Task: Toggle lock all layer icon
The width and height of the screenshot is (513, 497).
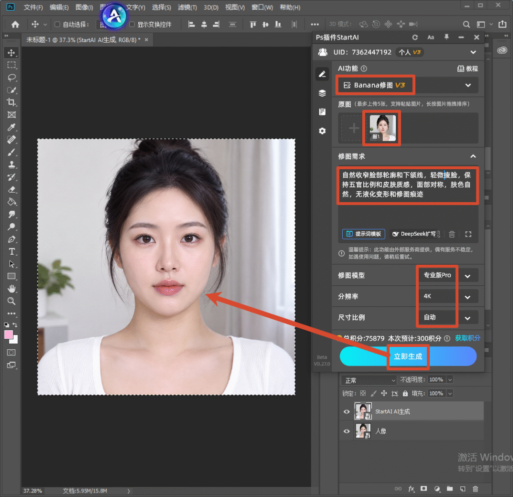Action: coord(405,393)
